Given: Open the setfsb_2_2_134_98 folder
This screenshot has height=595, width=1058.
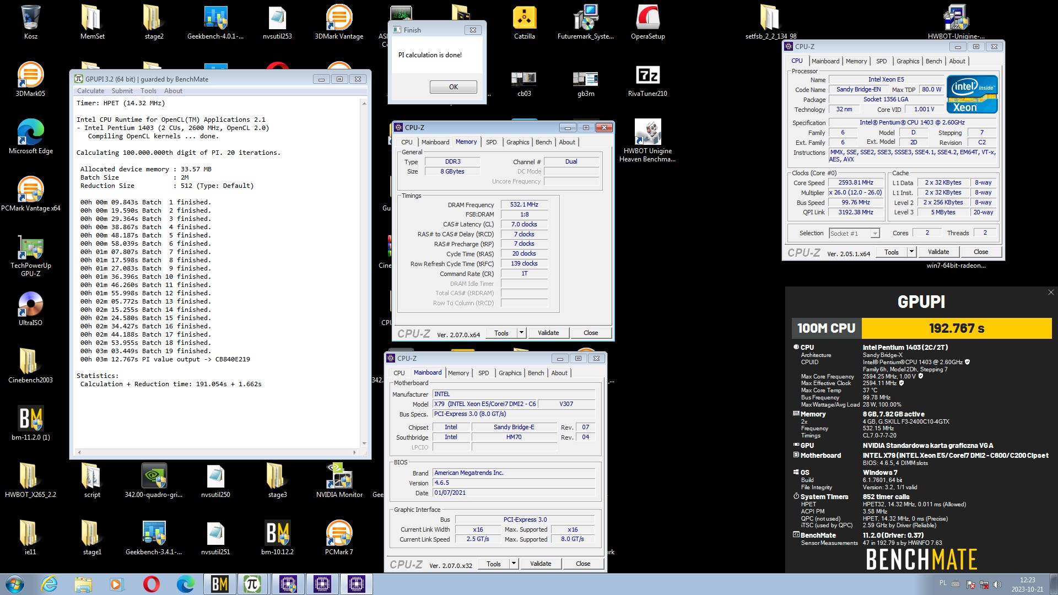Looking at the screenshot, I should (x=771, y=22).
